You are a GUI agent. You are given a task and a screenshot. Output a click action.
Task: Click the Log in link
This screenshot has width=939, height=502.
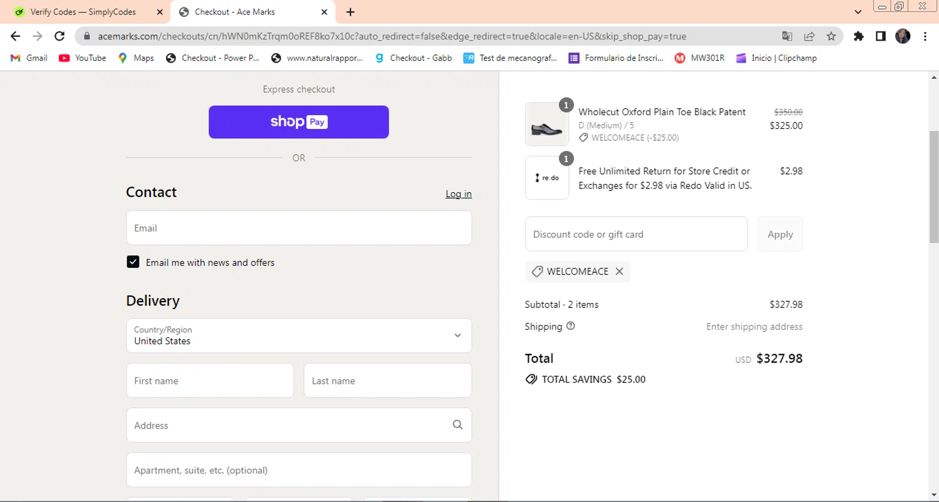459,194
